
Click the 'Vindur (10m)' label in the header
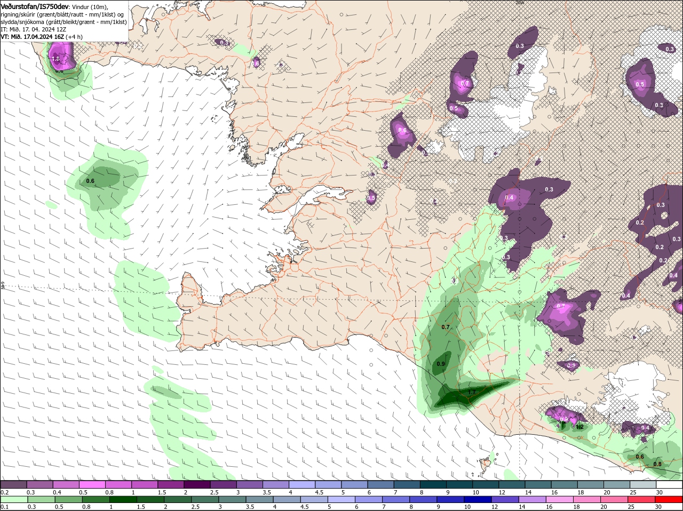click(90, 6)
